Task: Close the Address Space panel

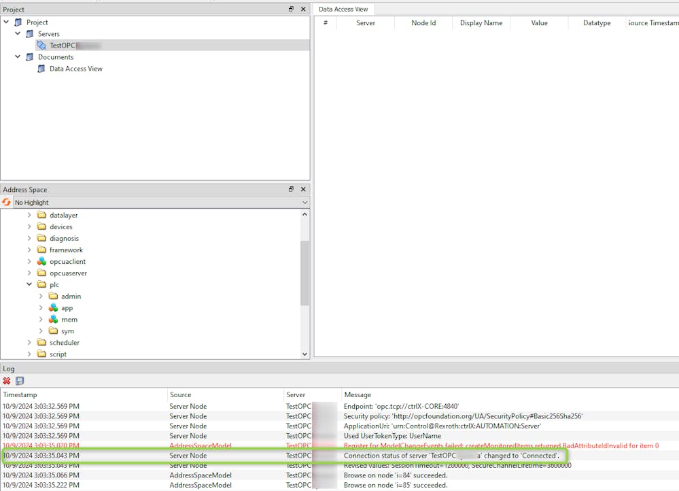Action: pyautogui.click(x=303, y=190)
